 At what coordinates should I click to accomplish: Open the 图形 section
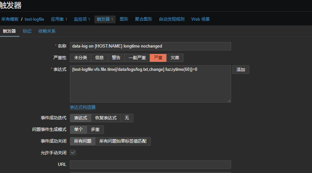point(124,19)
